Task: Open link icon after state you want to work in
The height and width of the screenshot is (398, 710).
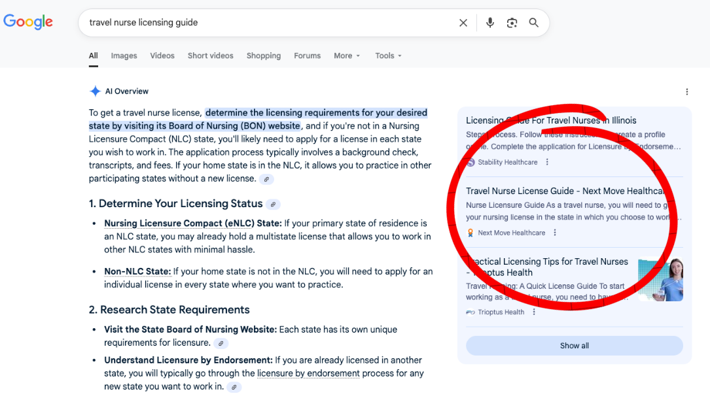Action: 234,388
